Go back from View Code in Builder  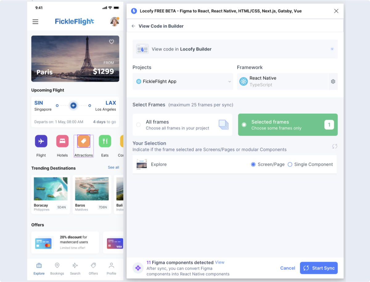tap(134, 26)
